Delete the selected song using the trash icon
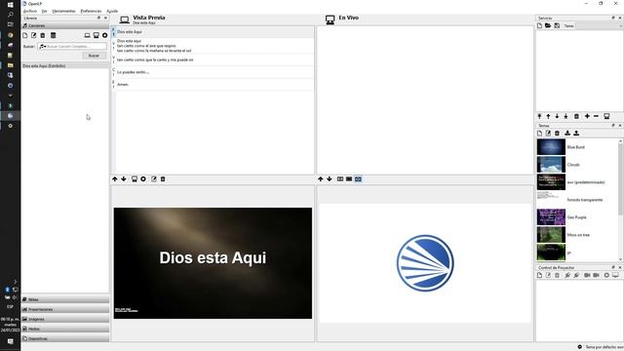This screenshot has width=624, height=351. click(43, 35)
